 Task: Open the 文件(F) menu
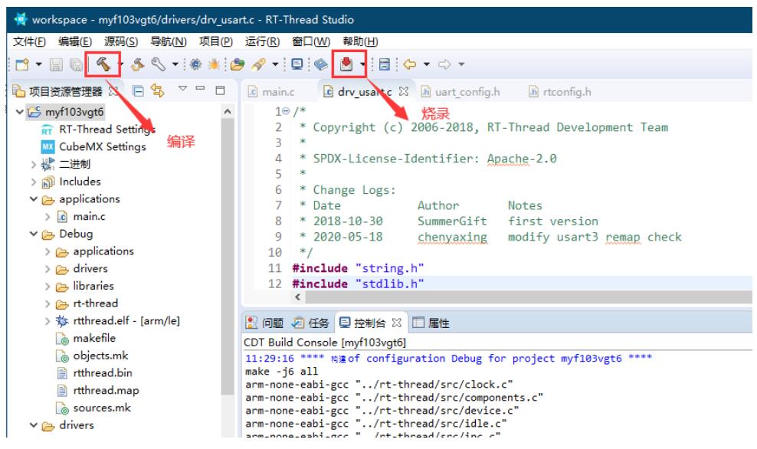pos(29,41)
